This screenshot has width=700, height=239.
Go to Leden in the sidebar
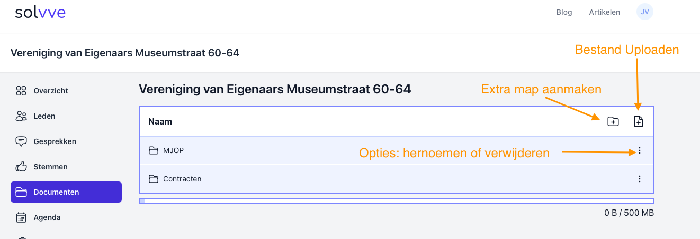44,116
